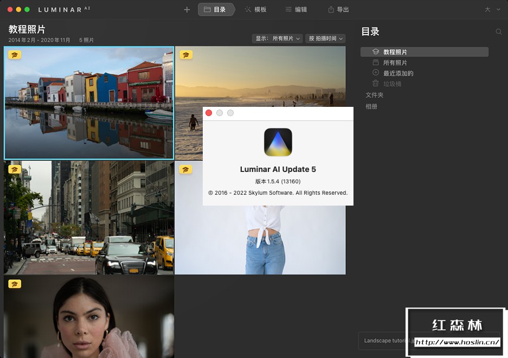The image size is (508, 358).
Task: Click the Skylum Software copyright text
Action: point(278,193)
